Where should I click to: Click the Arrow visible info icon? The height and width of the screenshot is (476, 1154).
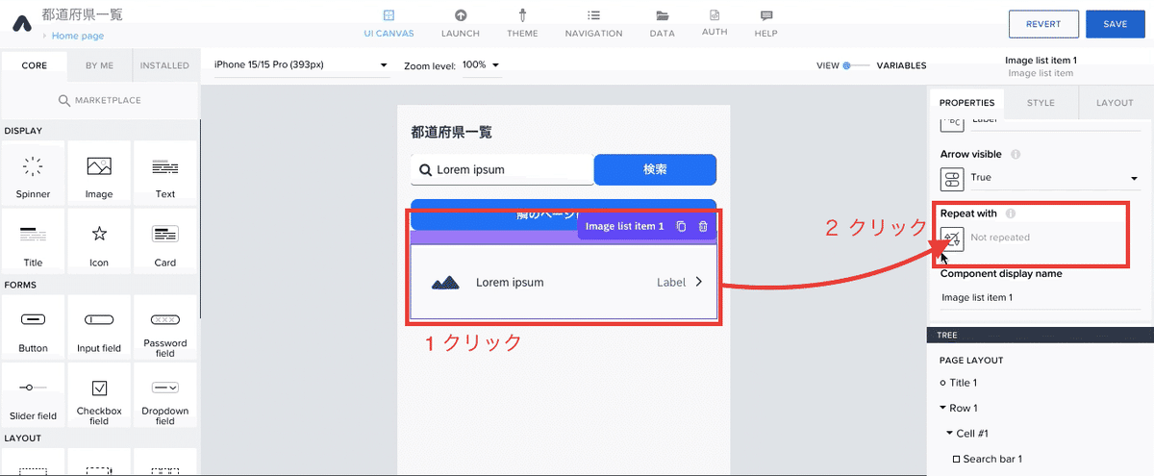(1016, 154)
